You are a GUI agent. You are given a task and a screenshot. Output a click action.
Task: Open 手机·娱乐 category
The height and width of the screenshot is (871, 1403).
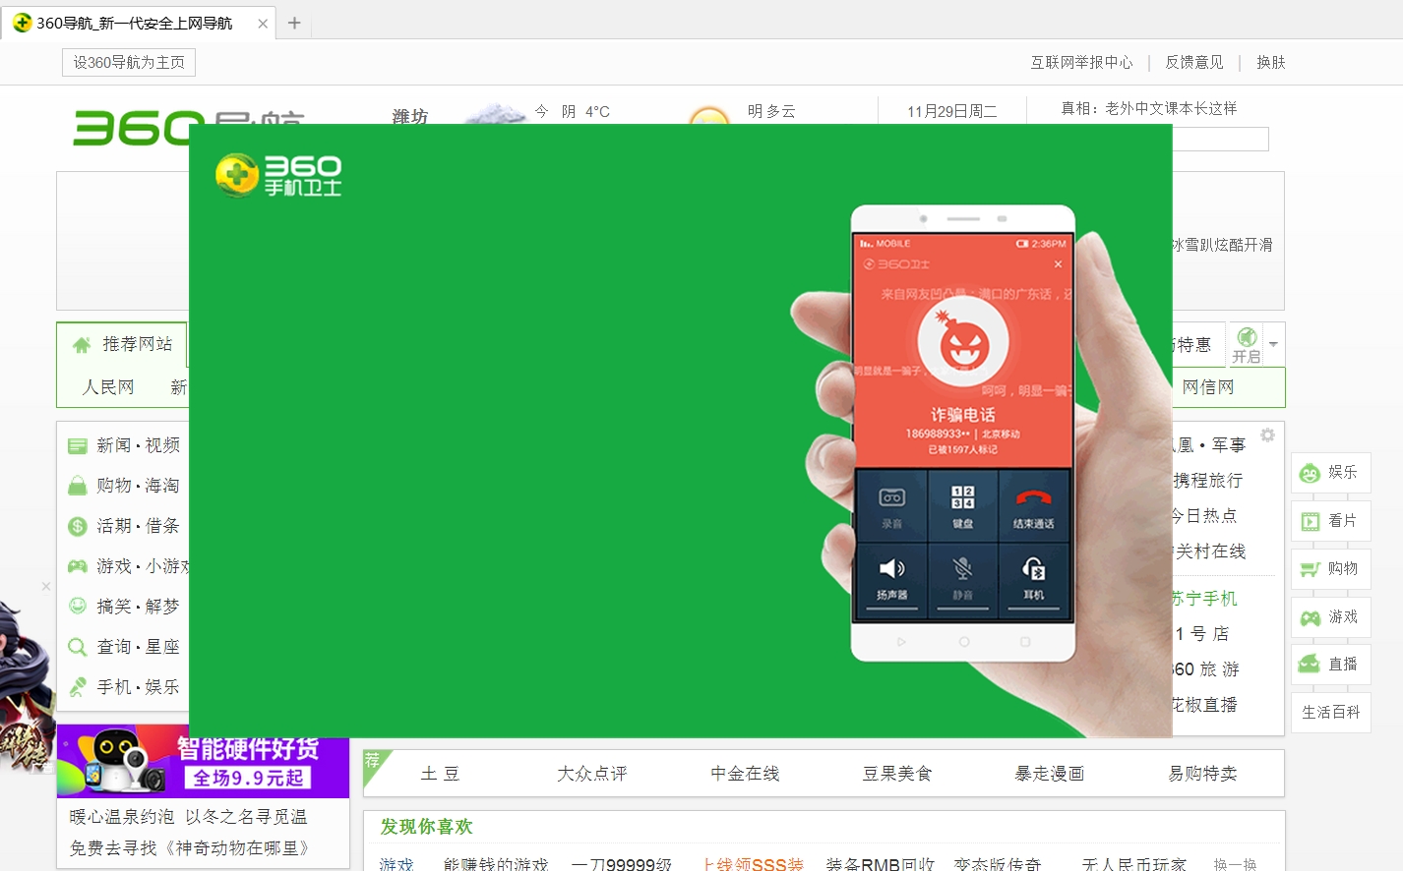click(x=138, y=687)
